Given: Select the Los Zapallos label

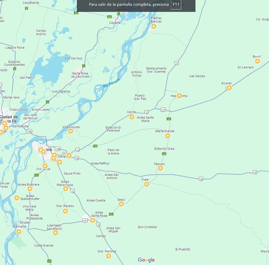Looking at the screenshot, I should [61, 92].
